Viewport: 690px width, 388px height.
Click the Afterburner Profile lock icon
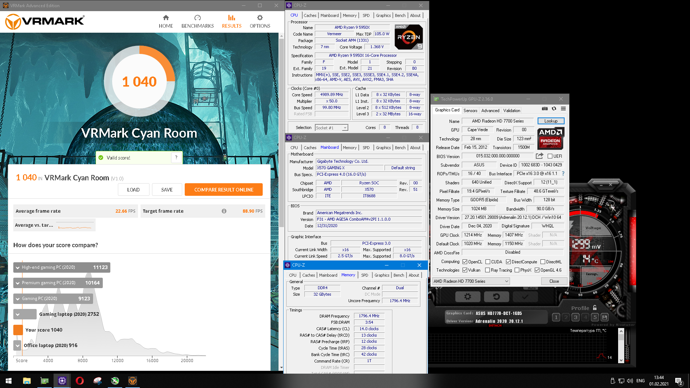click(595, 308)
